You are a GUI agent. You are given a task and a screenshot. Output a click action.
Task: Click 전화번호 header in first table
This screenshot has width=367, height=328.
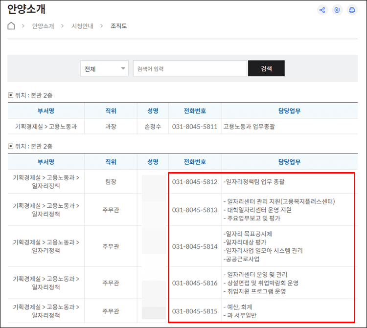pyautogui.click(x=195, y=111)
